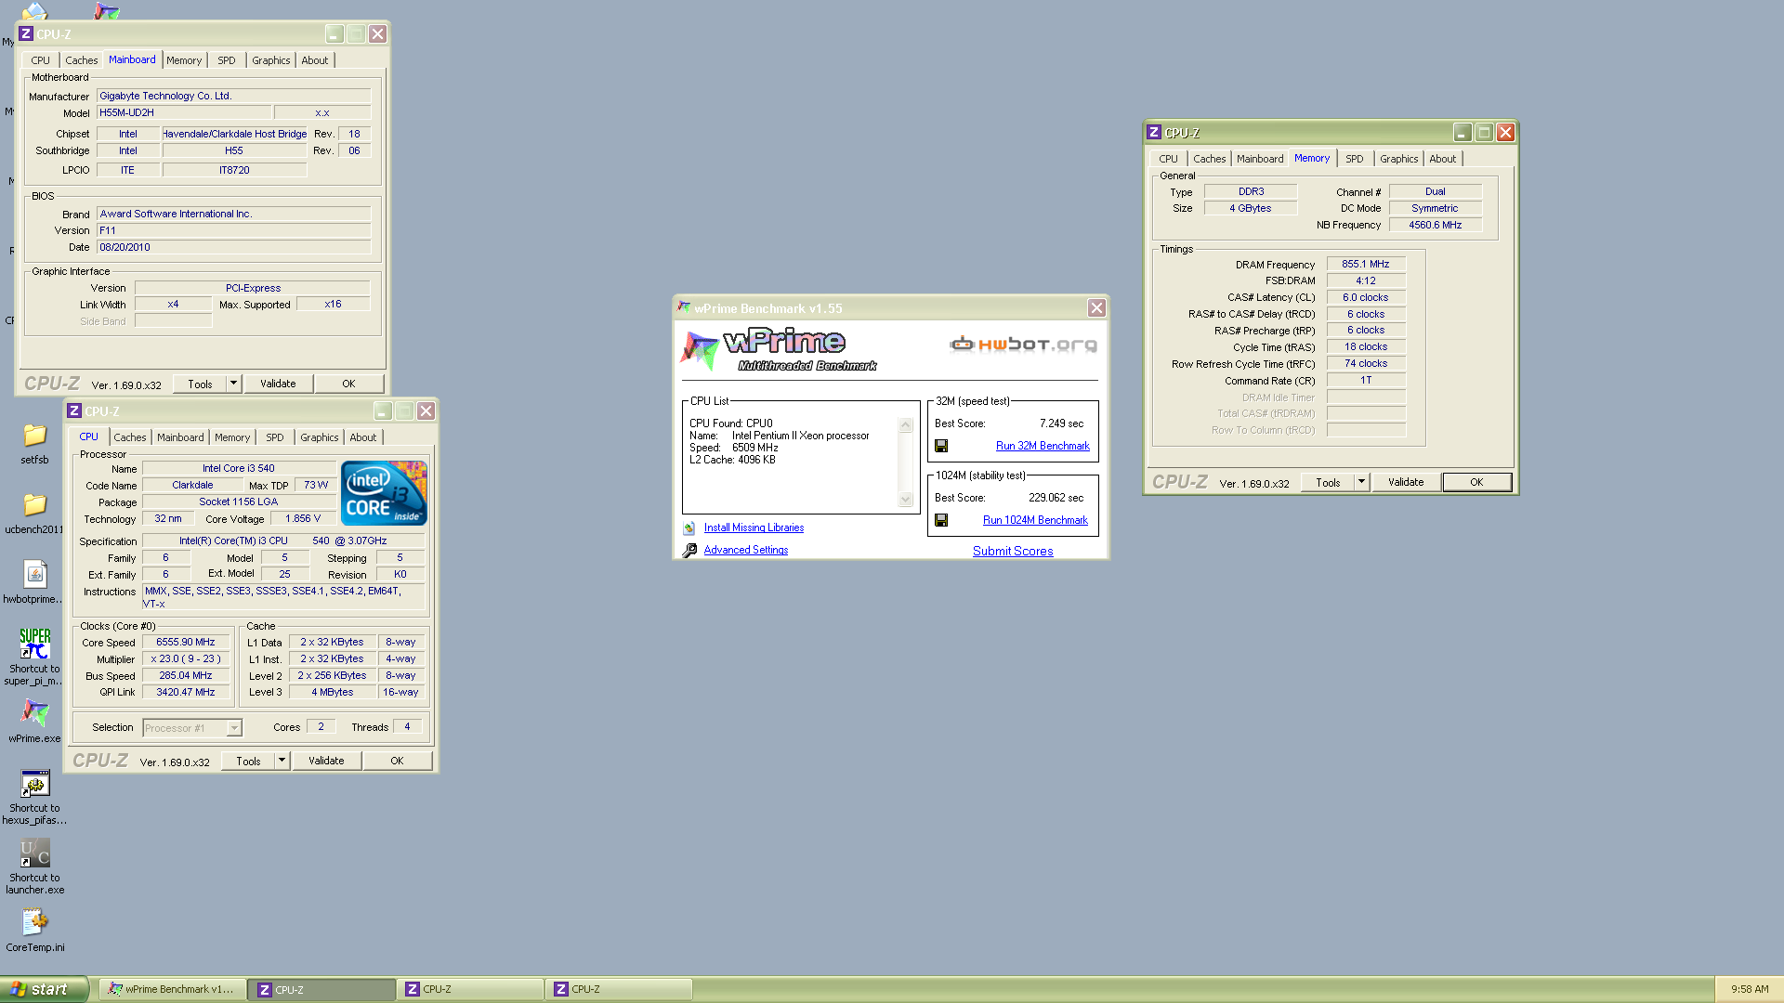Activate the first CPU-Z taskbar button
This screenshot has height=1003, width=1784.
321,989
